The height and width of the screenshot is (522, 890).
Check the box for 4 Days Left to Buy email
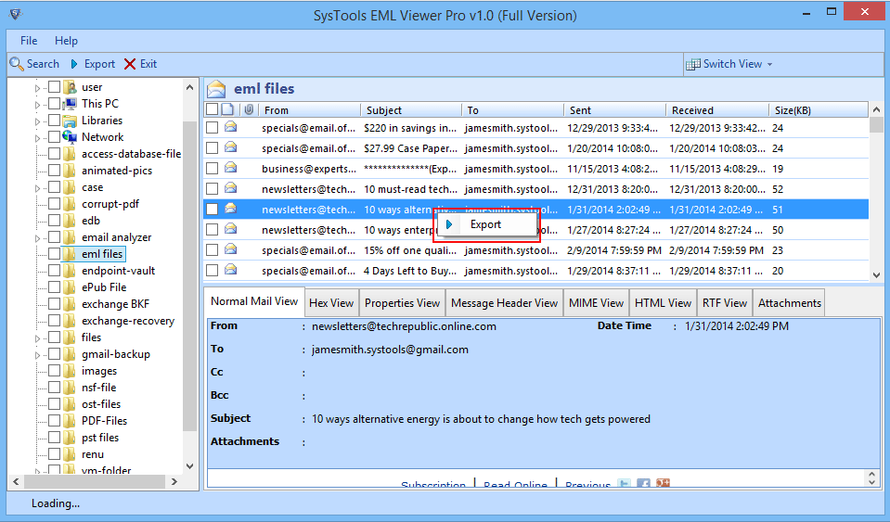[212, 271]
